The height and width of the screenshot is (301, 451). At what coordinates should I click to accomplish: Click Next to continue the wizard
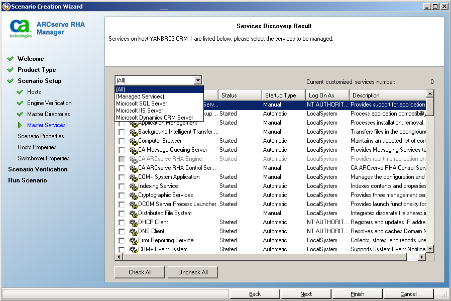click(306, 293)
